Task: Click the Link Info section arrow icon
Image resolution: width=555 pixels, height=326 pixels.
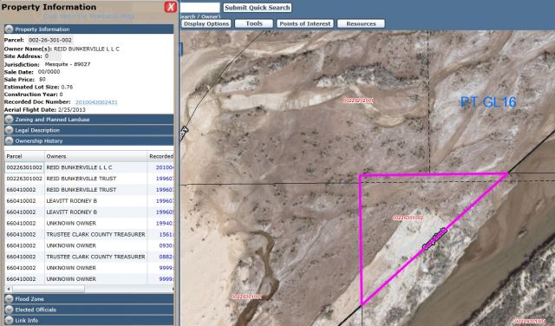Action: [10, 320]
